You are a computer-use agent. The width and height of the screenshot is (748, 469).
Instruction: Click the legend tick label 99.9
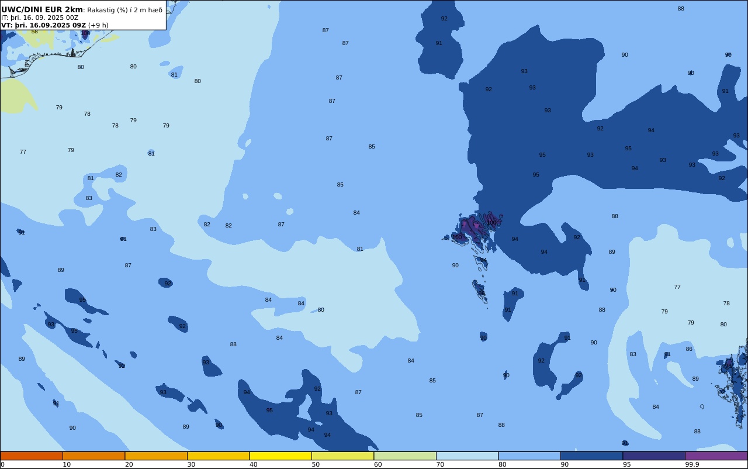tap(692, 464)
